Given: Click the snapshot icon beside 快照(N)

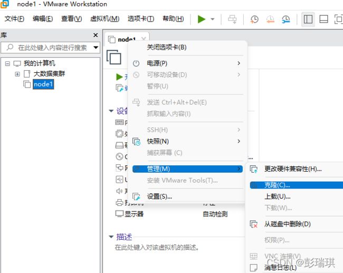Looking at the screenshot, I should (136, 142).
